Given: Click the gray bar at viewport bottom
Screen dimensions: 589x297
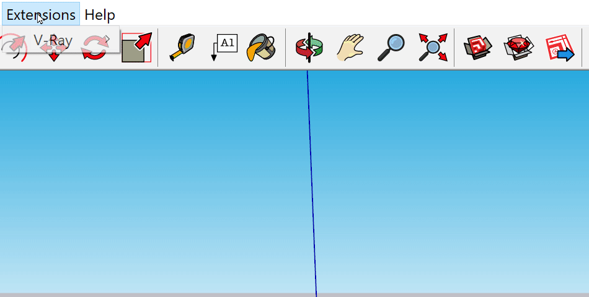Looking at the screenshot, I should pos(294,295).
